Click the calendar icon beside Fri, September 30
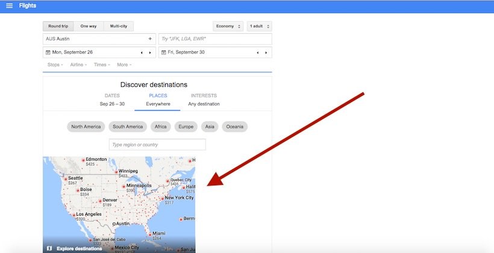The width and height of the screenshot is (494, 253). (164, 52)
